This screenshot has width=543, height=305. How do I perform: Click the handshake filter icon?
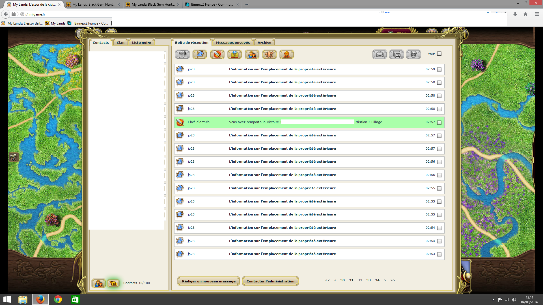click(269, 54)
